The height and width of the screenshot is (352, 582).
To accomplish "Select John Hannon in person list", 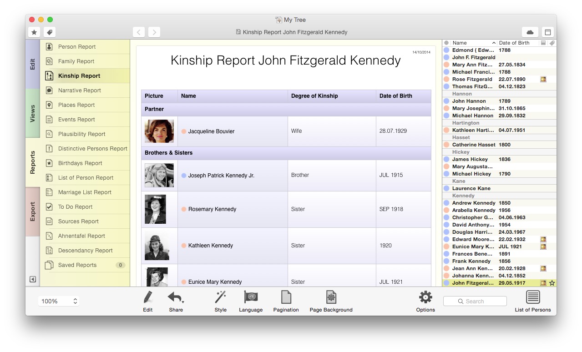I will point(499,101).
